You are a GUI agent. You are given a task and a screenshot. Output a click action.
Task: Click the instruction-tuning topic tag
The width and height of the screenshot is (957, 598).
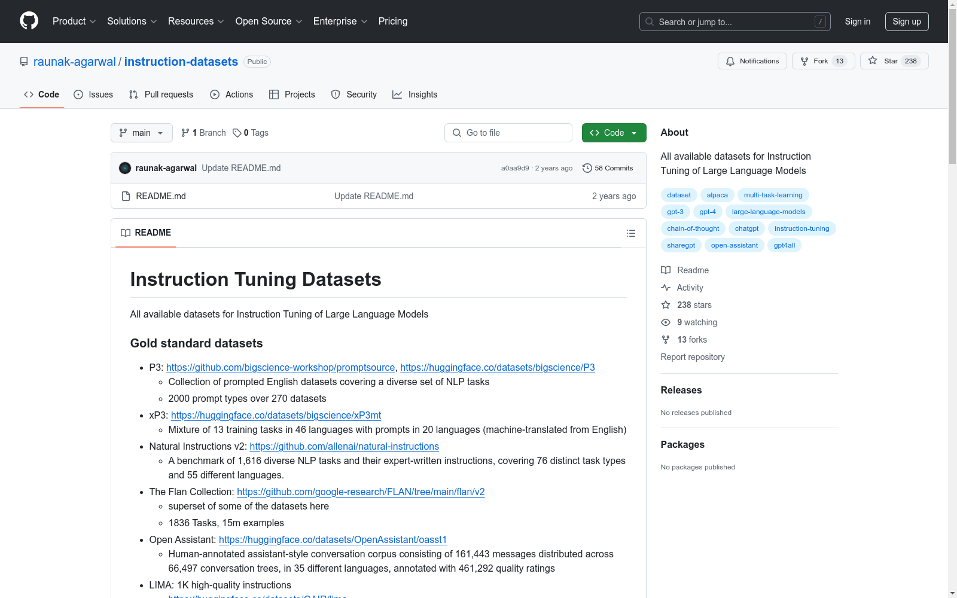[802, 228]
